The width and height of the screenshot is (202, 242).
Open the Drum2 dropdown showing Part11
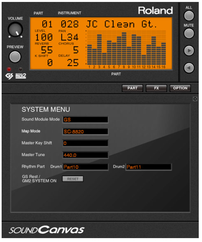(x=148, y=167)
